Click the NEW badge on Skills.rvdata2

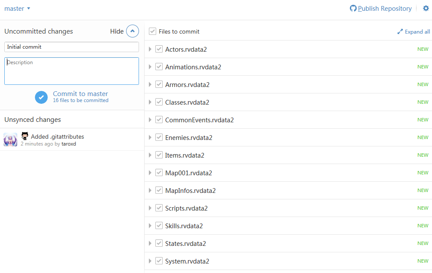click(423, 226)
